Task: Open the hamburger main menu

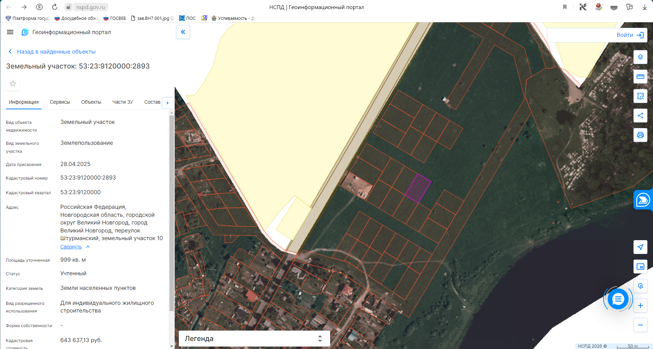Action: pos(10,32)
